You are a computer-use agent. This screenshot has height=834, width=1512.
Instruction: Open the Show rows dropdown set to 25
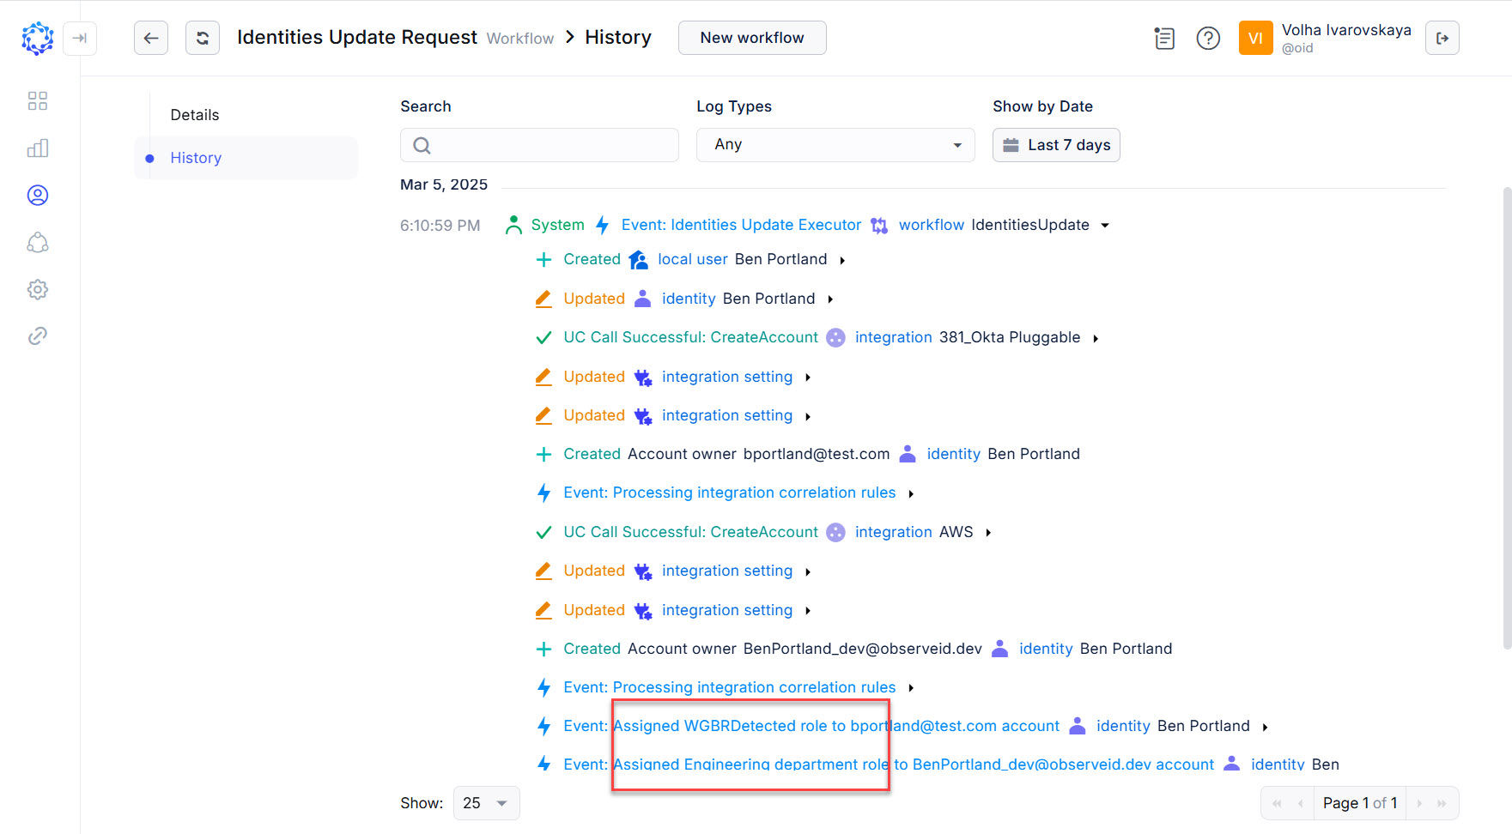pos(486,802)
